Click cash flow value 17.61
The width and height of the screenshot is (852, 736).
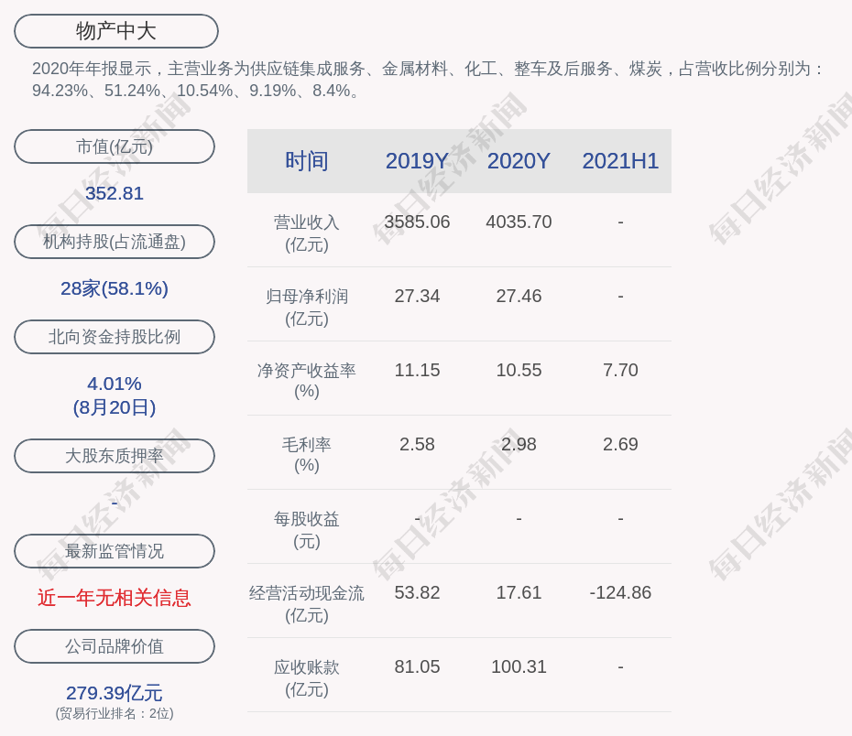(519, 592)
